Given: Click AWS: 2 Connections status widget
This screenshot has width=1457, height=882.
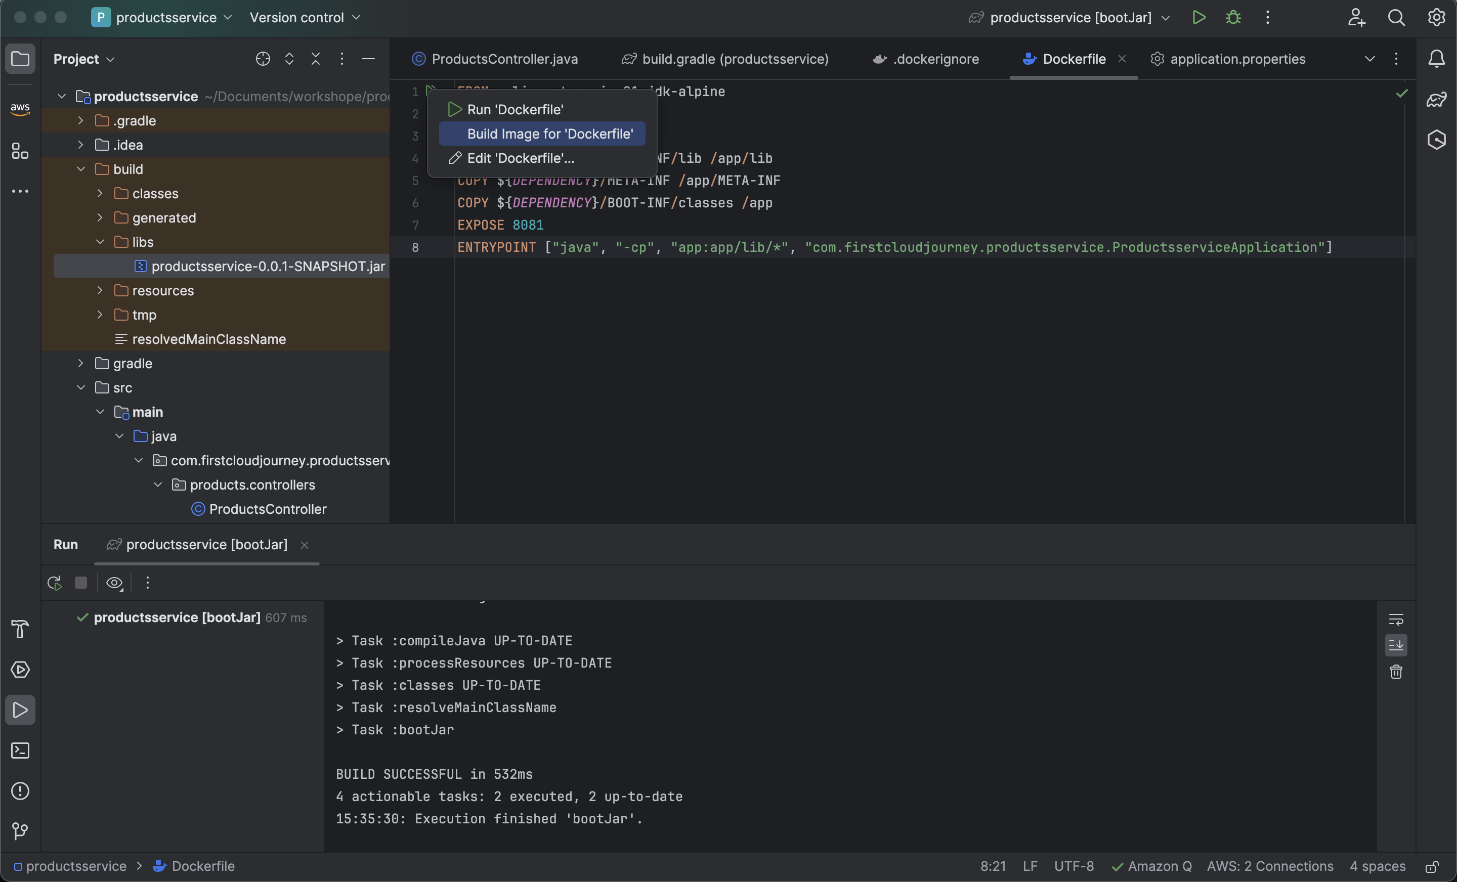Looking at the screenshot, I should [x=1270, y=867].
